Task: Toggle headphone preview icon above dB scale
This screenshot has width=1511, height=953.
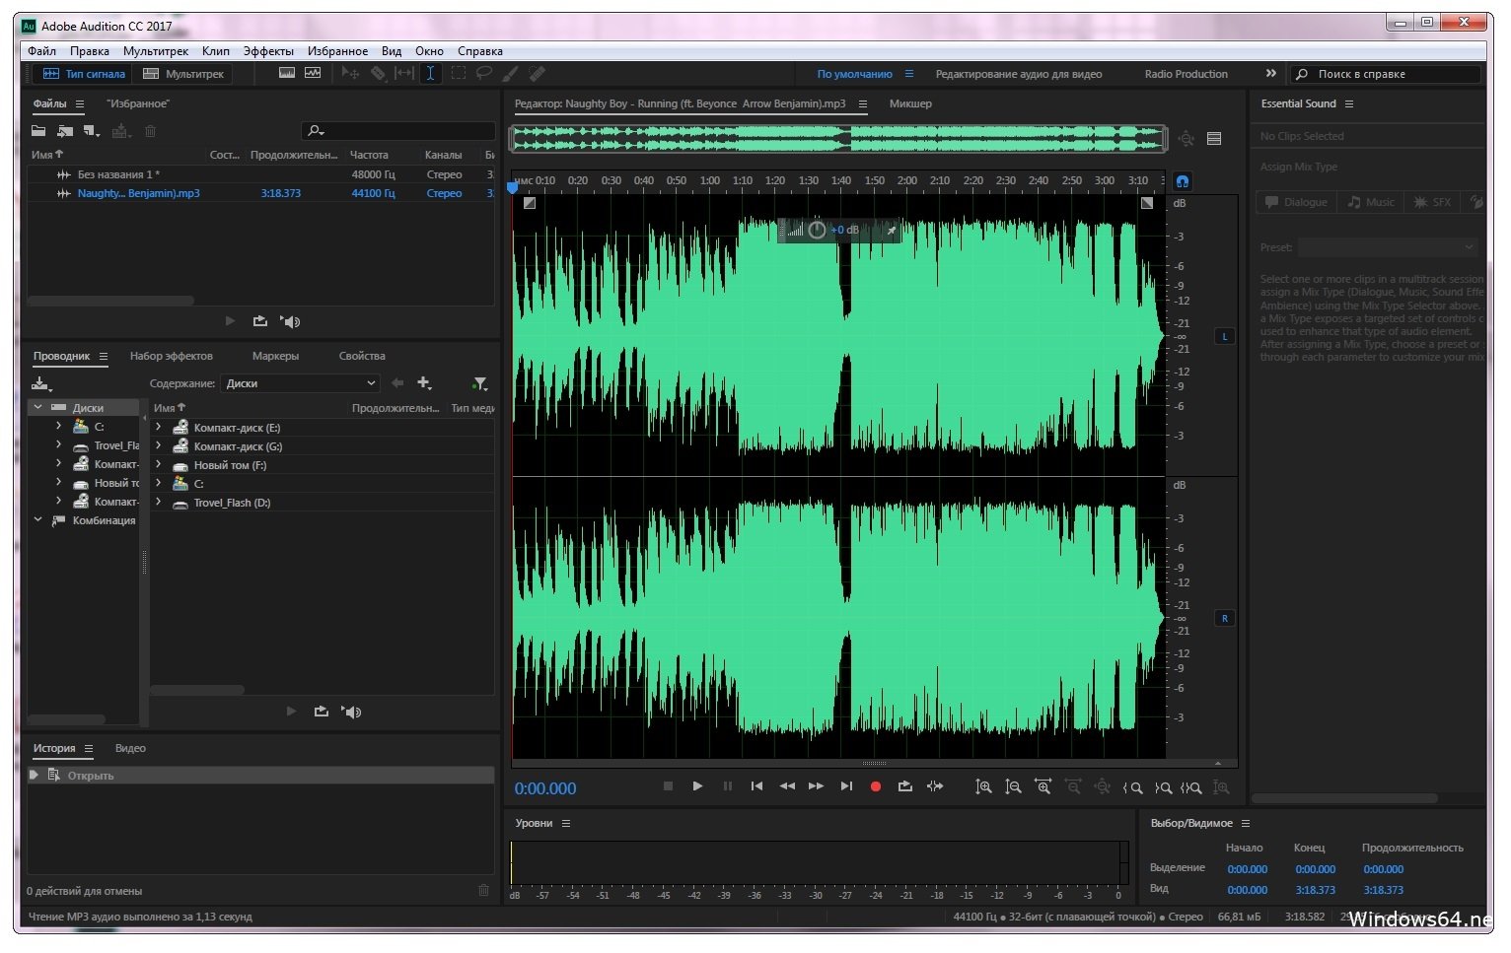Action: coord(1182,181)
